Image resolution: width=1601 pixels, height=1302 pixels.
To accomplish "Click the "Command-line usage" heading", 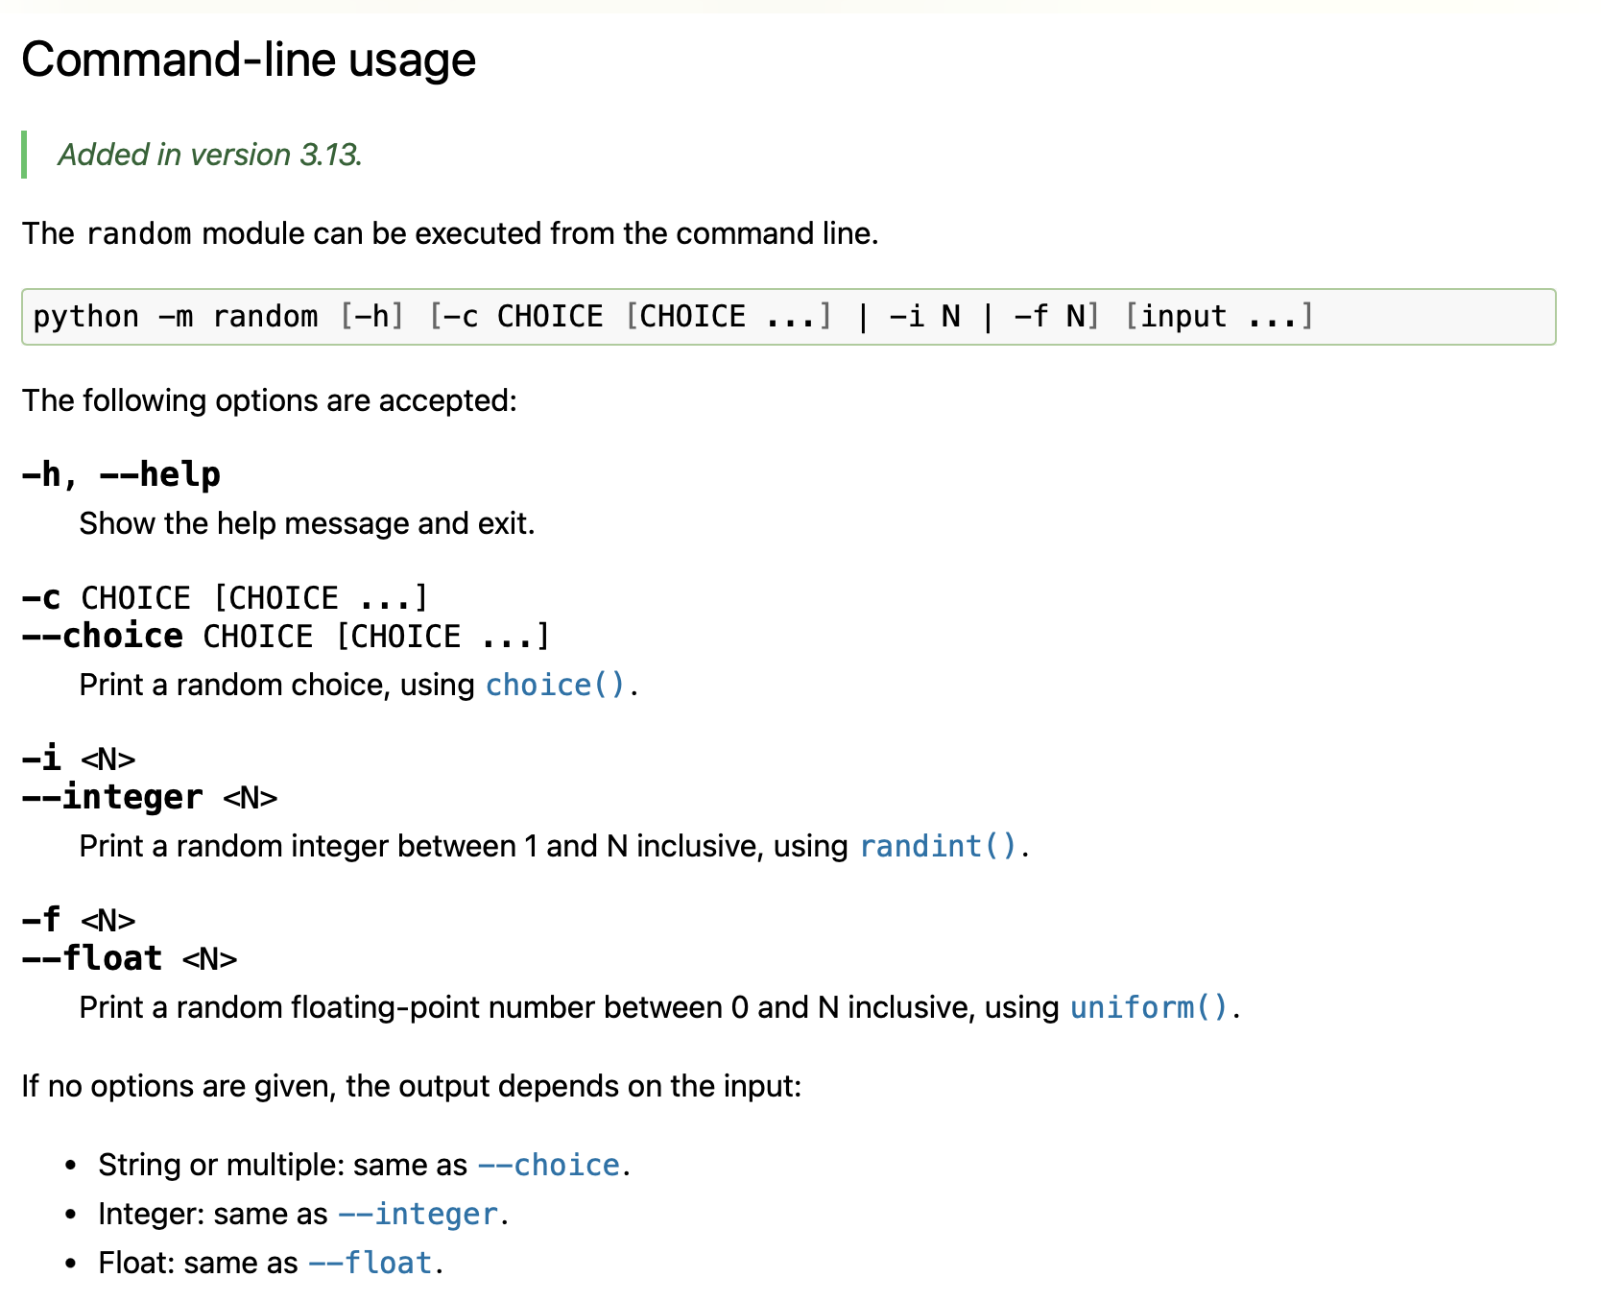I will tap(249, 60).
